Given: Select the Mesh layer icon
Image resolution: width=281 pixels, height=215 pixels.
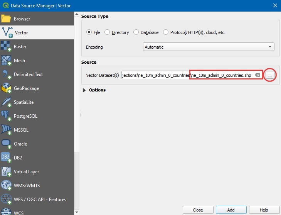Looking at the screenshot, I should [x=6, y=61].
